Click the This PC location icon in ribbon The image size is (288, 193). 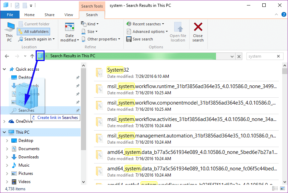[x=9, y=32]
